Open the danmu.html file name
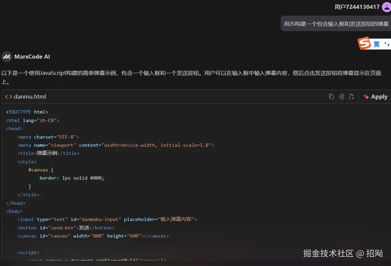 (30, 97)
